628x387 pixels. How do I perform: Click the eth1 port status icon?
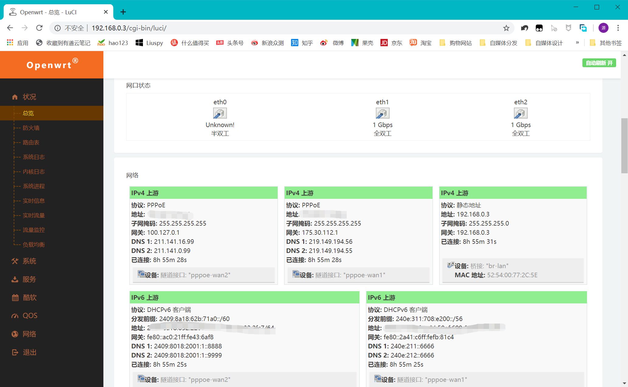point(383,113)
